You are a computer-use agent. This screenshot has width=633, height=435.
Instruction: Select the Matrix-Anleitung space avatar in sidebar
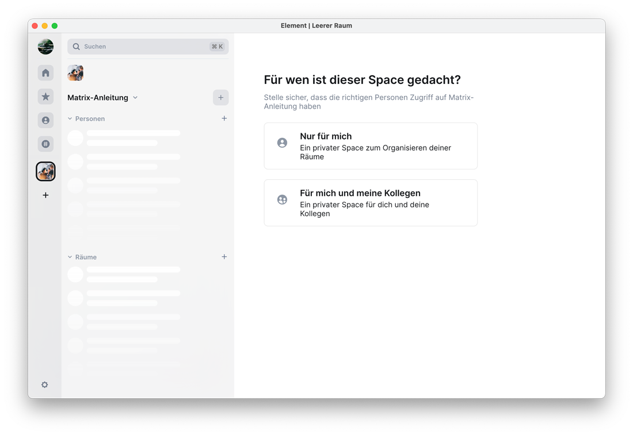pyautogui.click(x=45, y=171)
